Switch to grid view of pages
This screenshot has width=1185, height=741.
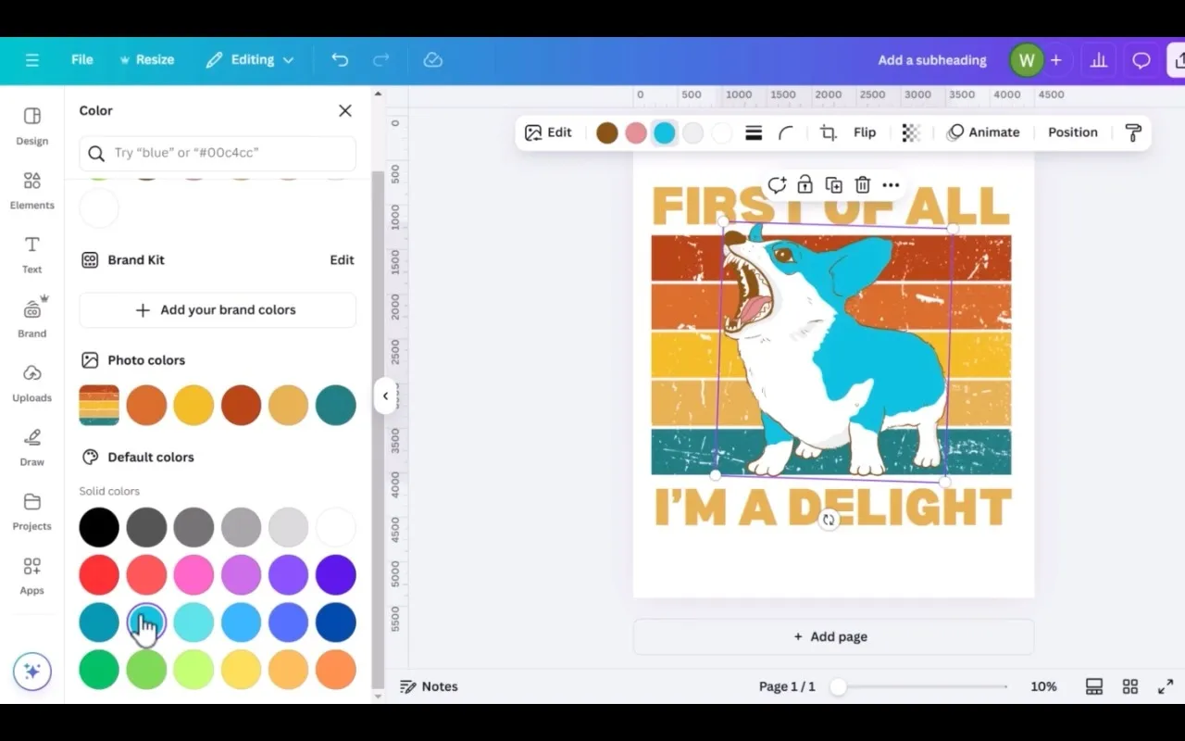[1129, 686]
